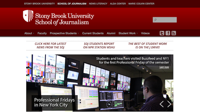Open the Faculty menu item

tap(42, 33)
